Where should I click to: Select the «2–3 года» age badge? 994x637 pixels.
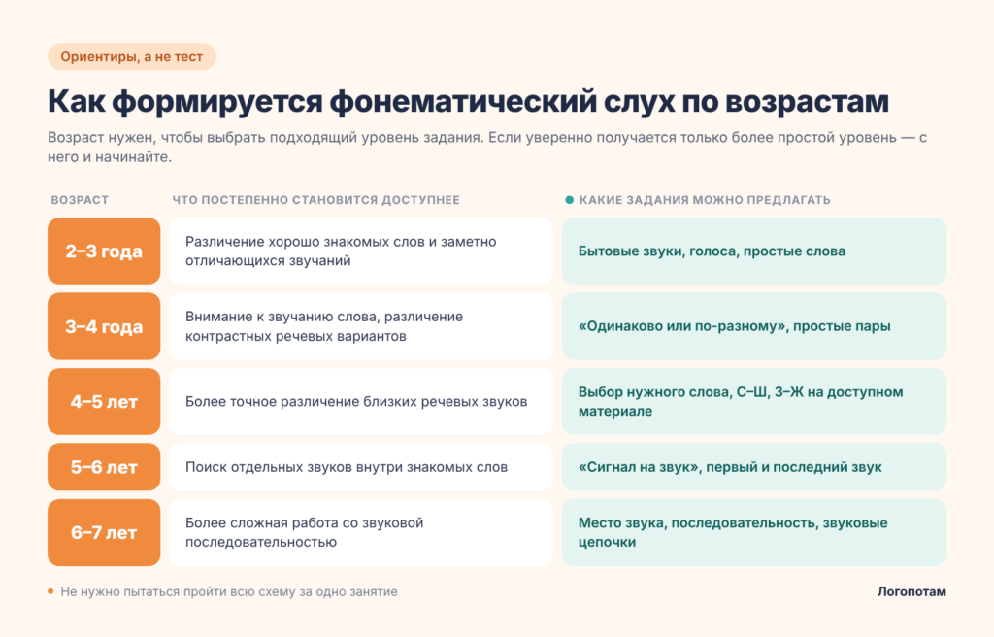click(x=104, y=251)
